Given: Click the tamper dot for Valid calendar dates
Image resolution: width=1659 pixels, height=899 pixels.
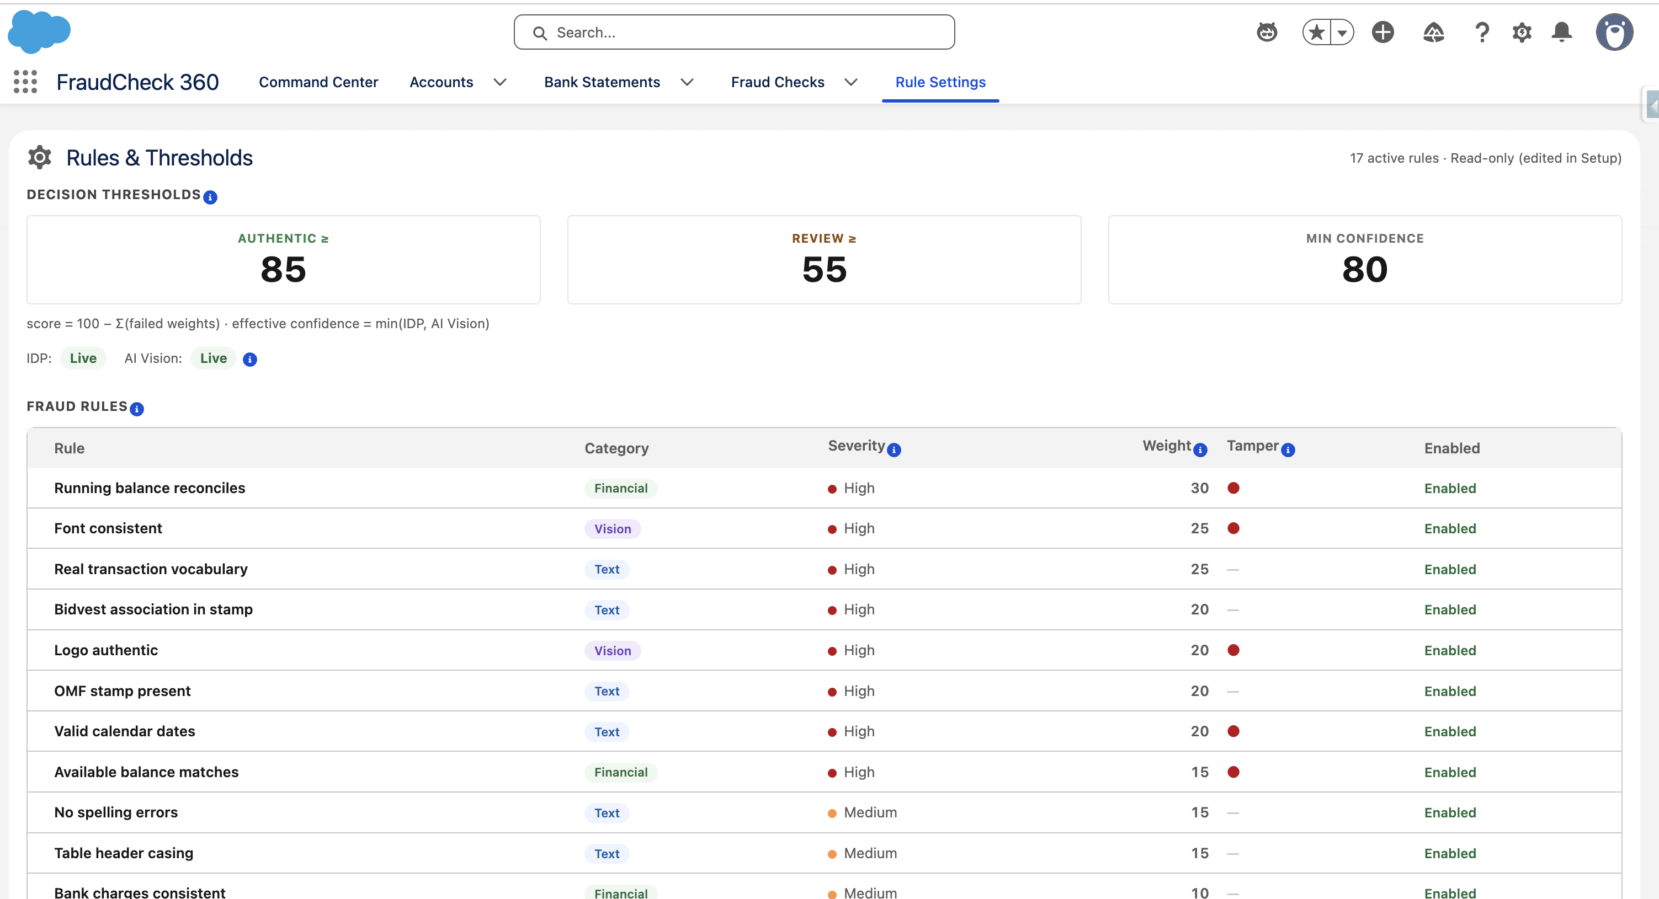Looking at the screenshot, I should [x=1233, y=731].
